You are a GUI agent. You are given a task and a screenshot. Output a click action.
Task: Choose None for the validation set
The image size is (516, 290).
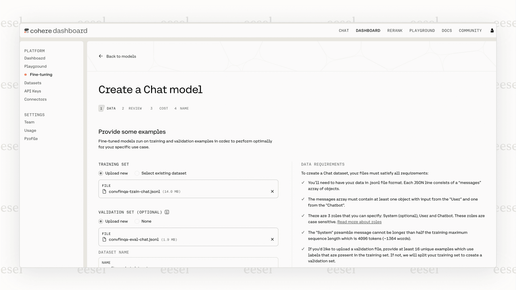click(137, 221)
